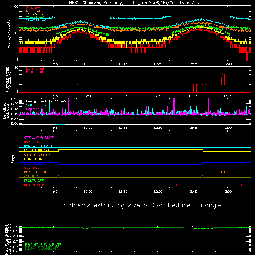Click the 0.25 value on modulation axis
Viewport: 255px width, 255px height.
15,99
